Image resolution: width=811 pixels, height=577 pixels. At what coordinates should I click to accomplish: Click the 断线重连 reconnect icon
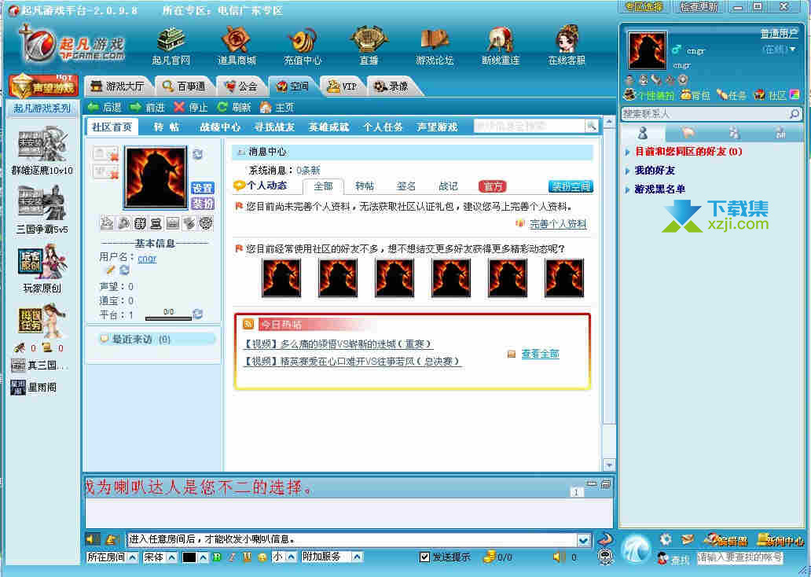[x=500, y=46]
